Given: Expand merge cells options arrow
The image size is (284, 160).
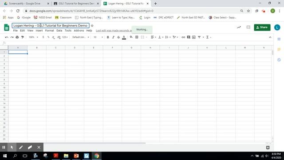Looking at the screenshot, I should (x=146, y=37).
